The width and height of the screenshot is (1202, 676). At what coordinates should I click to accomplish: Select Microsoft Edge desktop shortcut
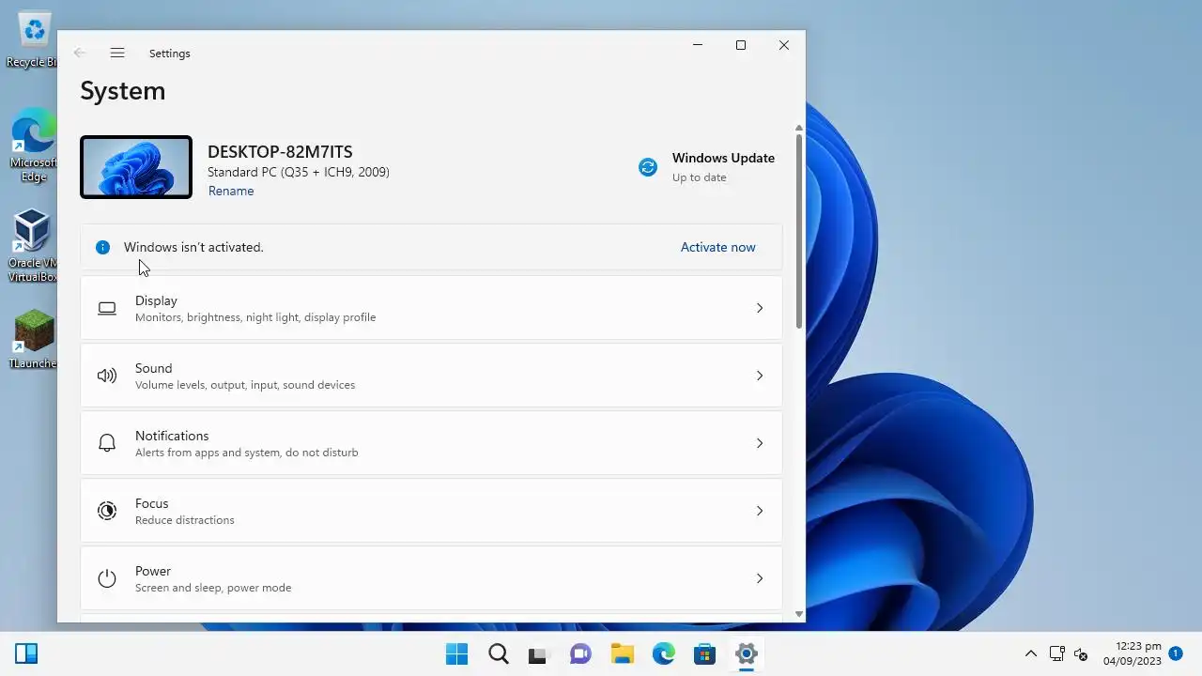point(33,145)
